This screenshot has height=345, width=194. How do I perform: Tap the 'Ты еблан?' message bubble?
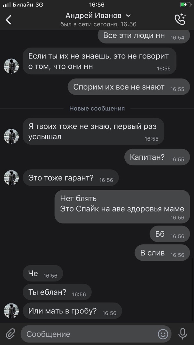point(57,292)
